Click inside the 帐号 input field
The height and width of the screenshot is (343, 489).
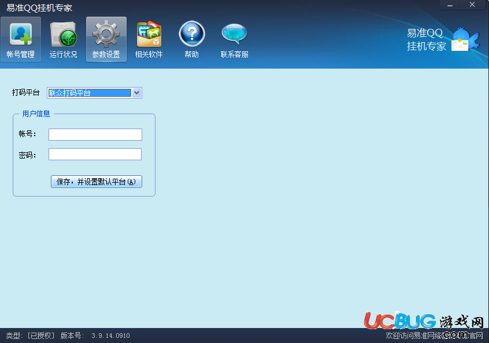[95, 134]
